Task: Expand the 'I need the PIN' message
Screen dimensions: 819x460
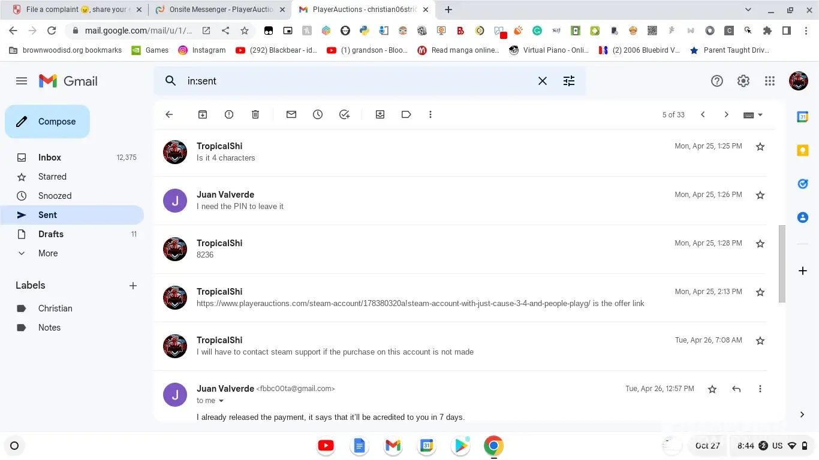Action: coord(460,201)
